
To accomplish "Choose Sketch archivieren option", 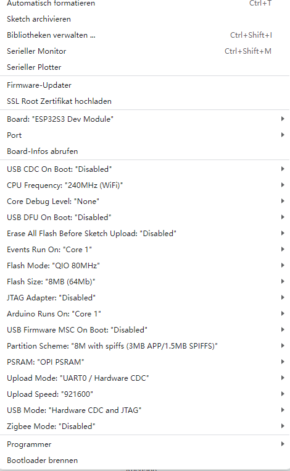I will 145,19.
